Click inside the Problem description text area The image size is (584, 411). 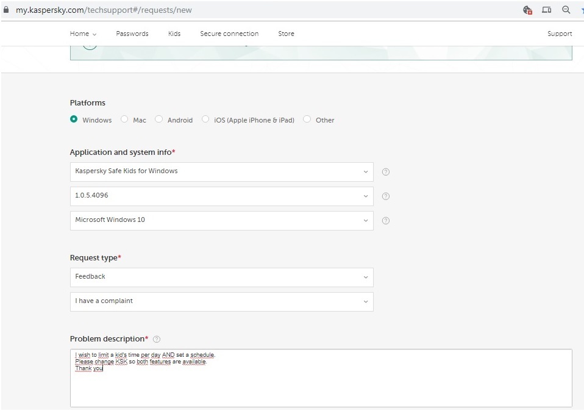tap(321, 384)
